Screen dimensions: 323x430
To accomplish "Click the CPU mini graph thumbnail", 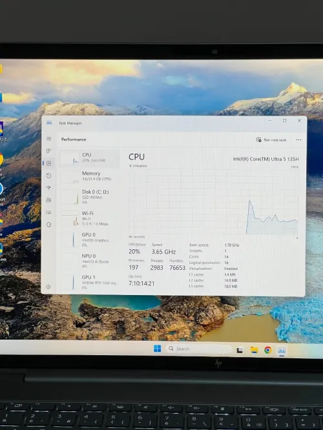I will pos(70,159).
